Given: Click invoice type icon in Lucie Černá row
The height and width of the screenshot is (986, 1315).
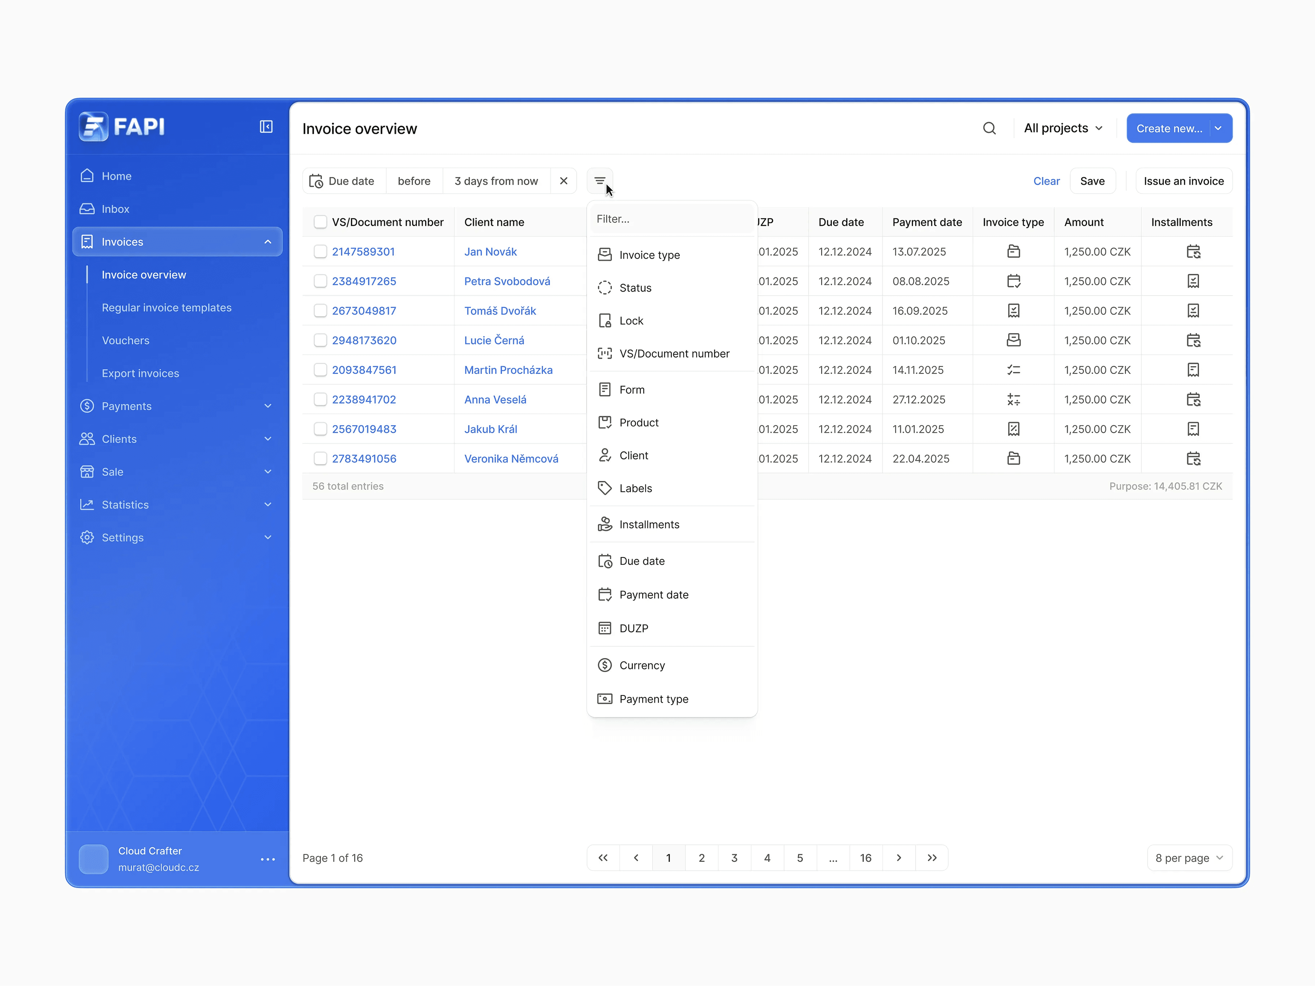Looking at the screenshot, I should 1014,340.
